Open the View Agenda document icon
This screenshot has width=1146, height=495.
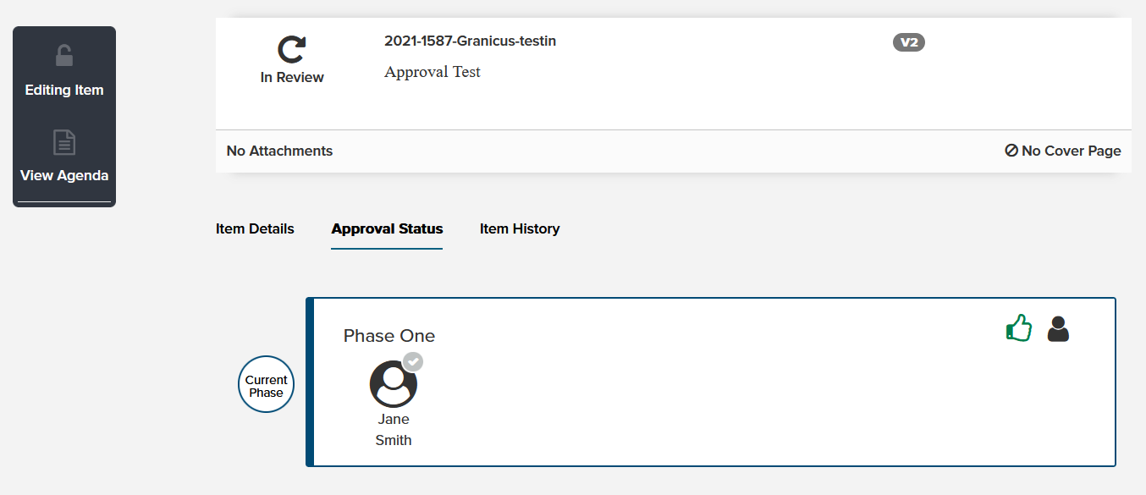click(63, 142)
